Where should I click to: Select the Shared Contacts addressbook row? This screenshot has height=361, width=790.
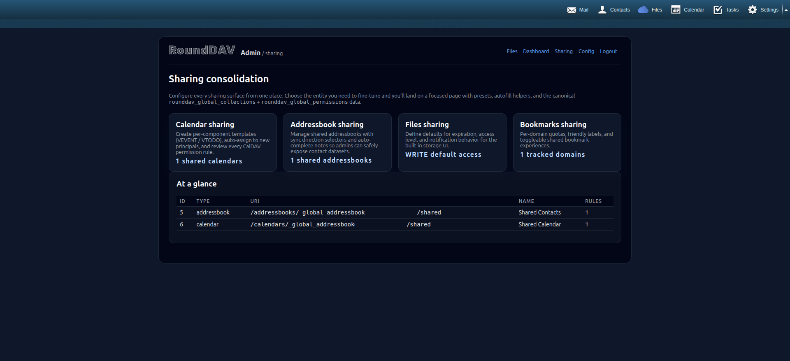point(395,212)
